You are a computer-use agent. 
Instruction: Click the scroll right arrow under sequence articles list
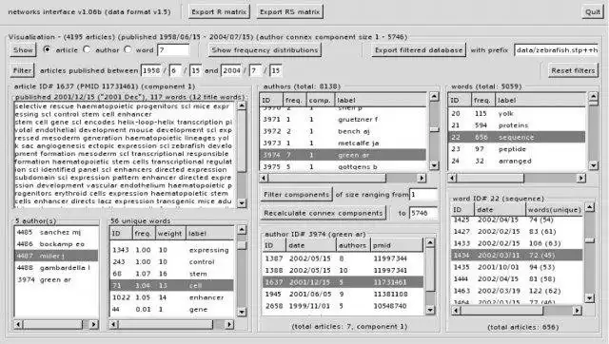click(x=578, y=310)
